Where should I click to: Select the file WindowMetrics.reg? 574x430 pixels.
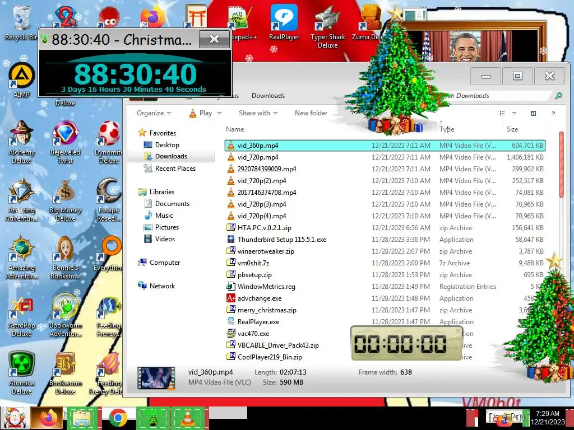pos(385,287)
